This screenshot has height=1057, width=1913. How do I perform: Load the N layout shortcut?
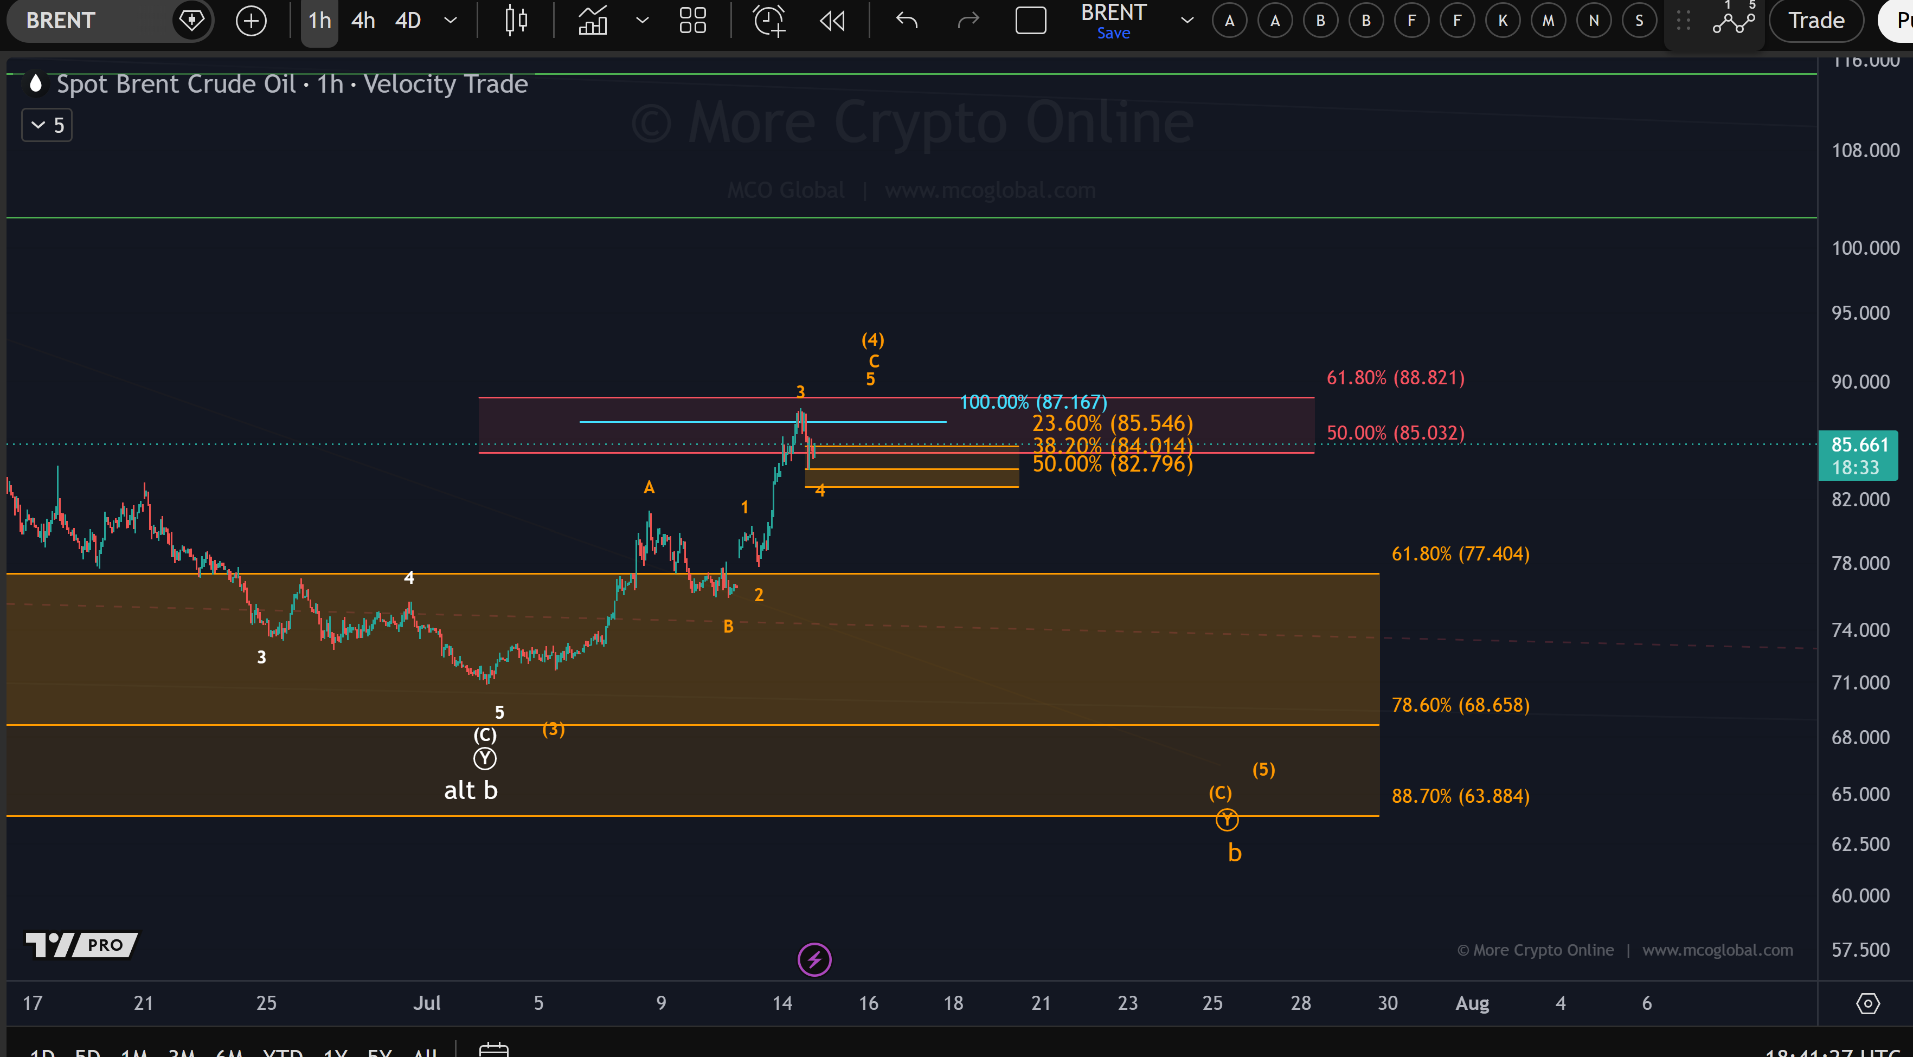pyautogui.click(x=1594, y=21)
